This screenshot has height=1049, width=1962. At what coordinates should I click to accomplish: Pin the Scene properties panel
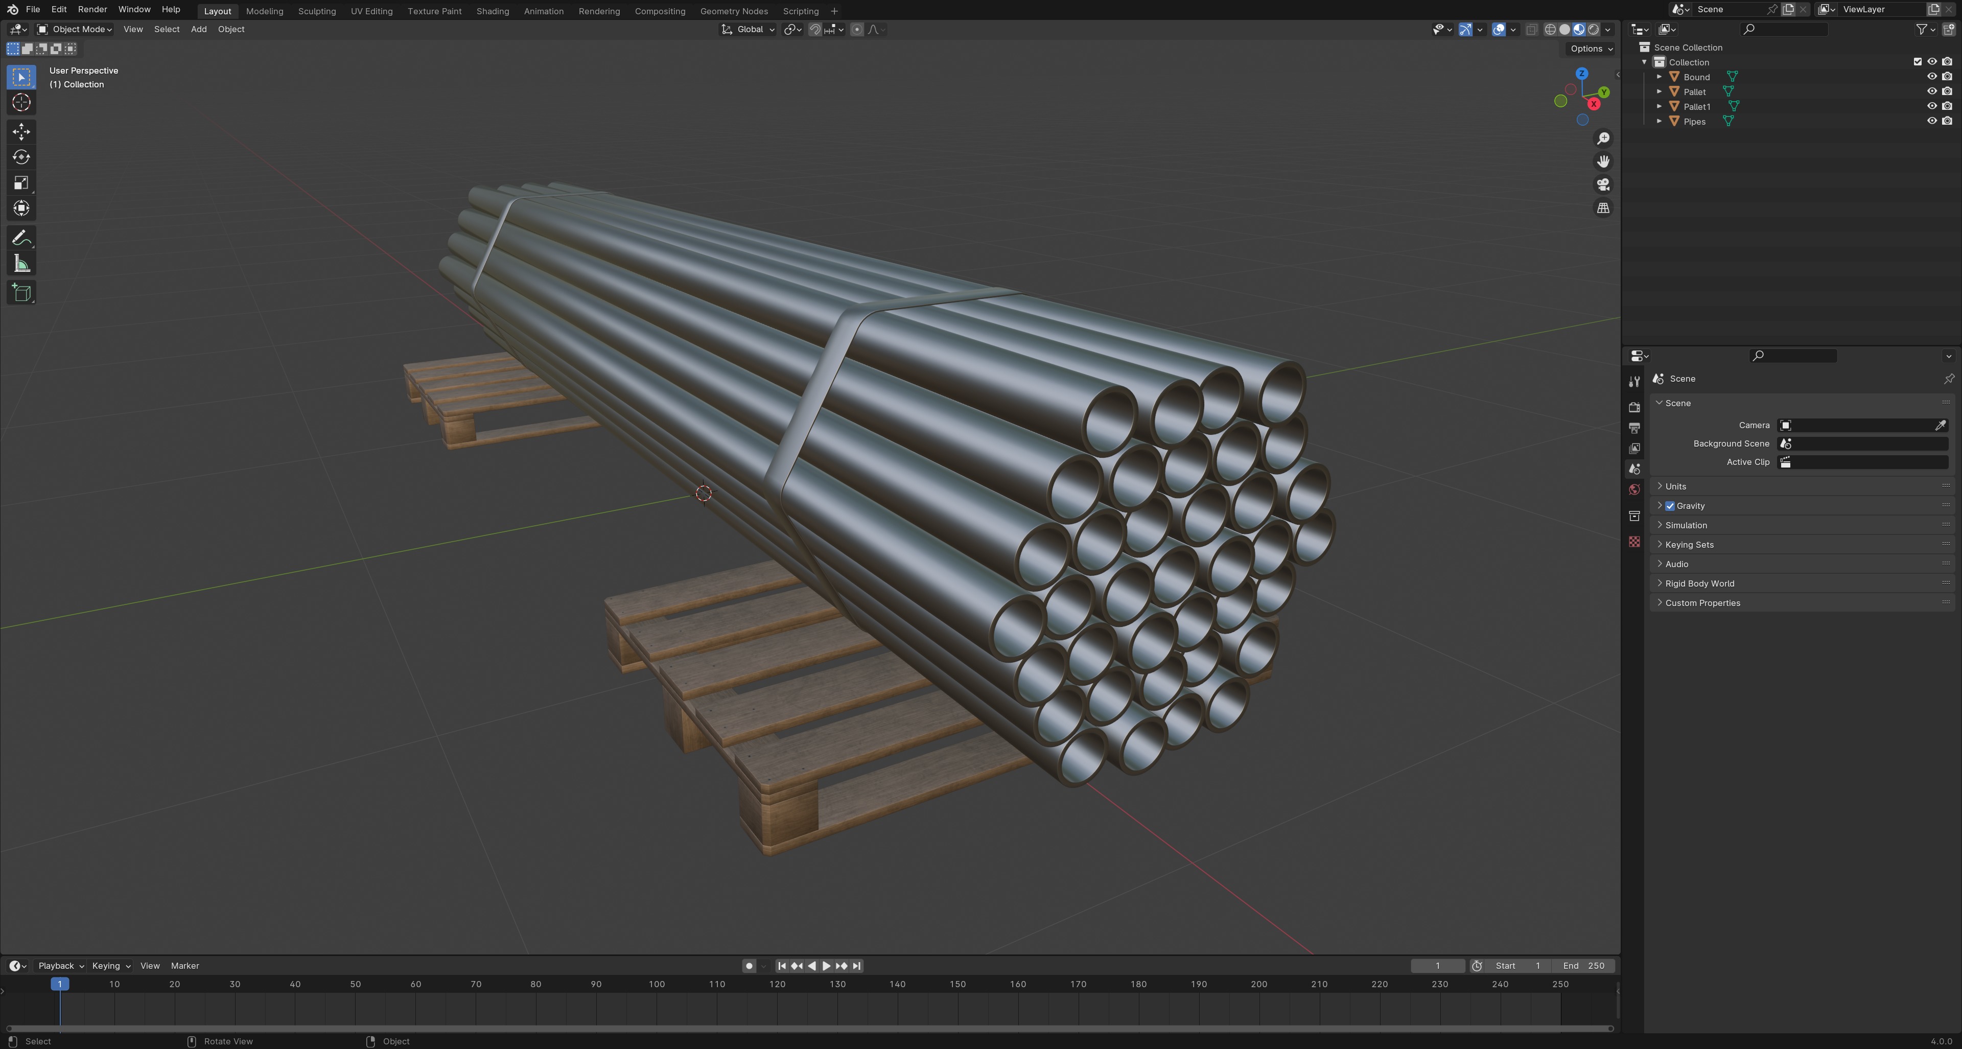point(1948,379)
